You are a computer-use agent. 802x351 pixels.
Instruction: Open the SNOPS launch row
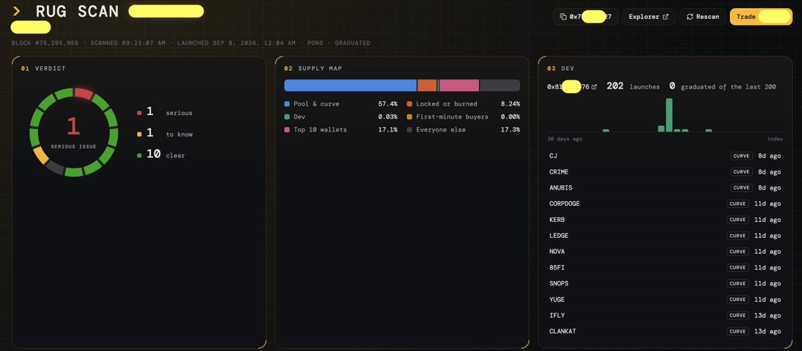coord(664,283)
